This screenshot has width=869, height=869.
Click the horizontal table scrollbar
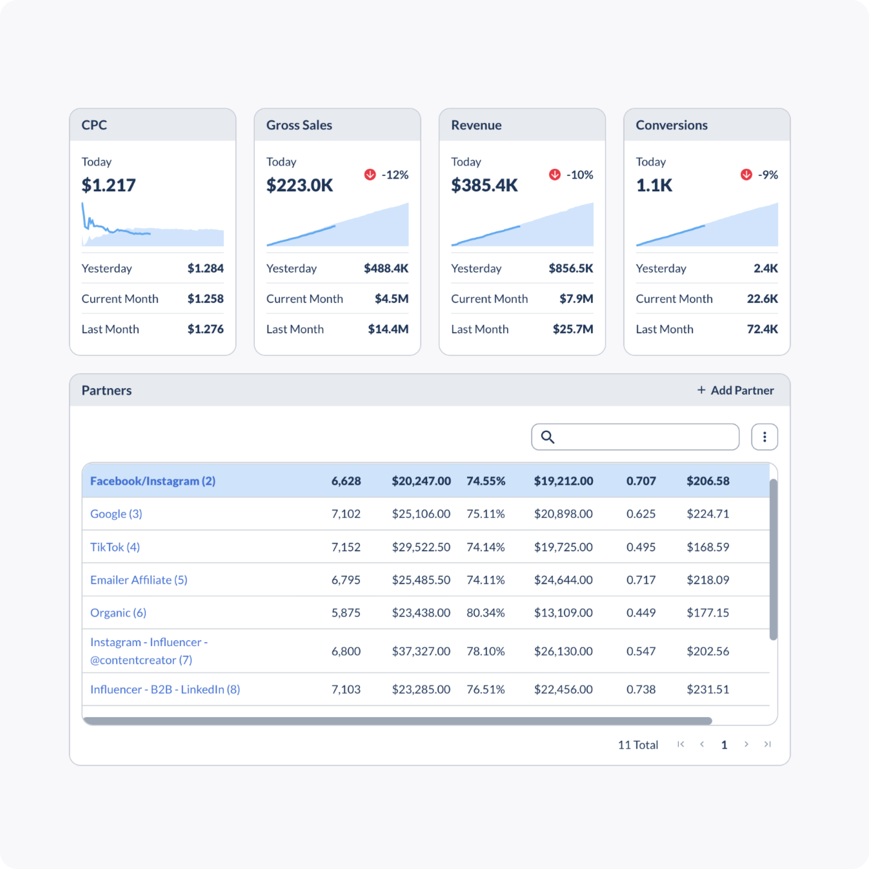pyautogui.click(x=398, y=721)
